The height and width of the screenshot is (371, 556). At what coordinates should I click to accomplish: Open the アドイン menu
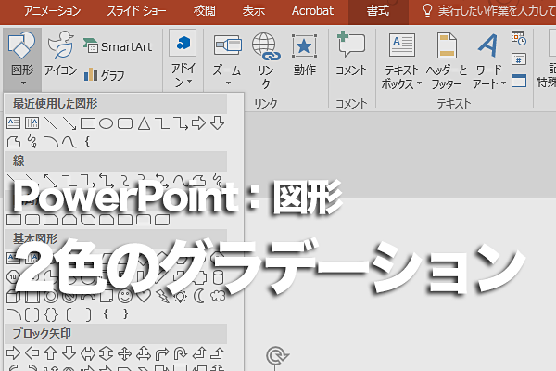click(183, 59)
